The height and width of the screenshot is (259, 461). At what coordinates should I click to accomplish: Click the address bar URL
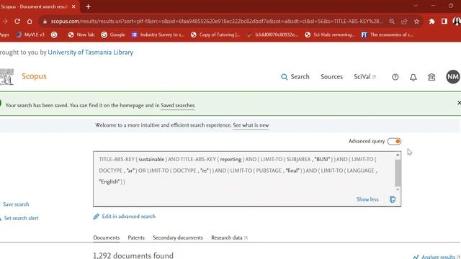coord(217,21)
